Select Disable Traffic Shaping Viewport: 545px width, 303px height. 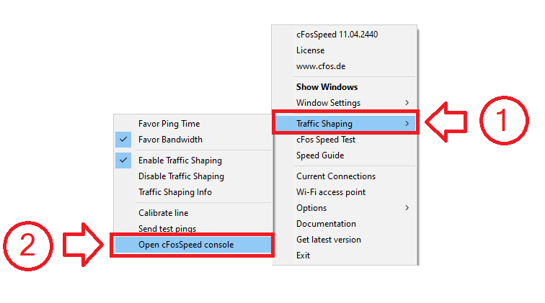(x=181, y=176)
